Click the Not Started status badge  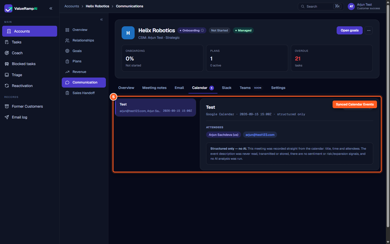tap(220, 30)
